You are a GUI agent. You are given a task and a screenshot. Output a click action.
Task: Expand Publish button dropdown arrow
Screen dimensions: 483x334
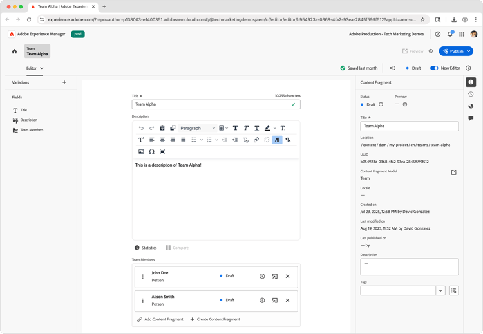click(x=469, y=51)
